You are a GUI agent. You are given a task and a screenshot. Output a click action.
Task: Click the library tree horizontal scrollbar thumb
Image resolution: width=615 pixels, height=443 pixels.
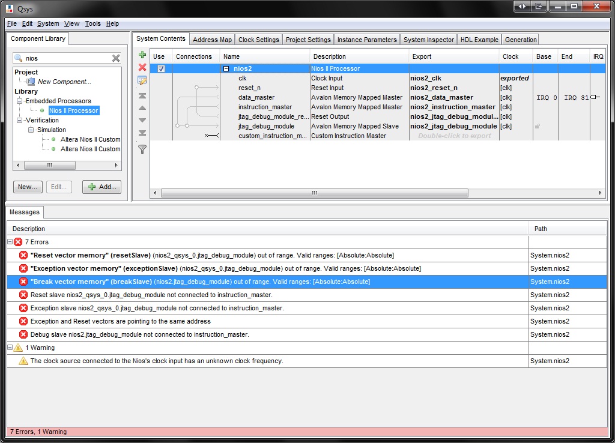pos(50,166)
